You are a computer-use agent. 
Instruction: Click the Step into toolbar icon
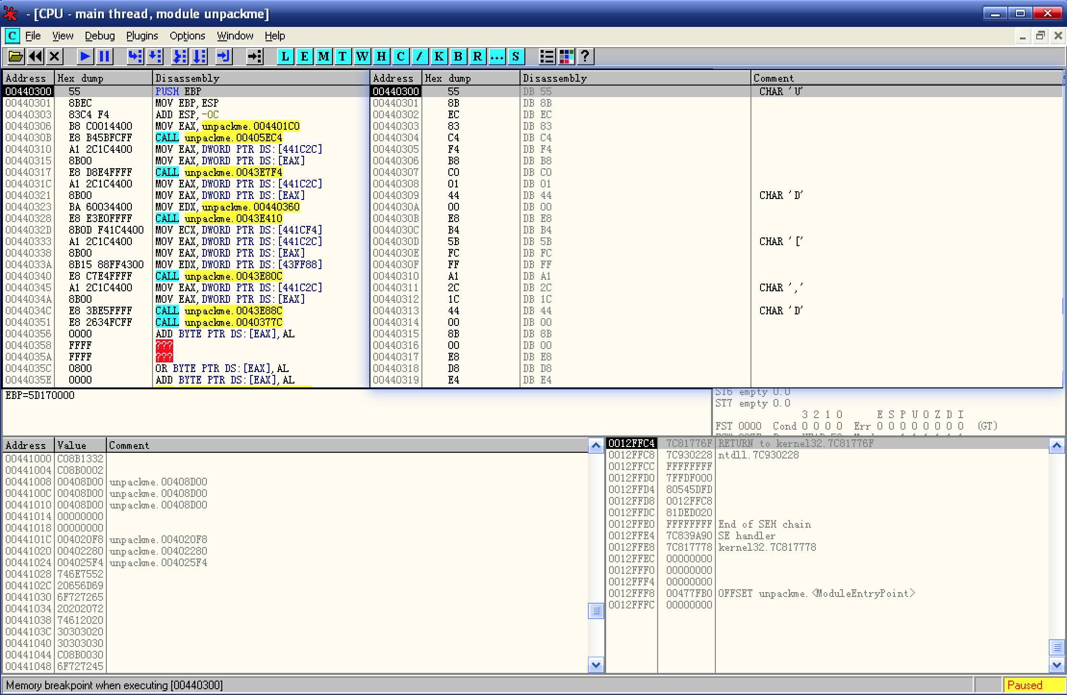tap(135, 57)
